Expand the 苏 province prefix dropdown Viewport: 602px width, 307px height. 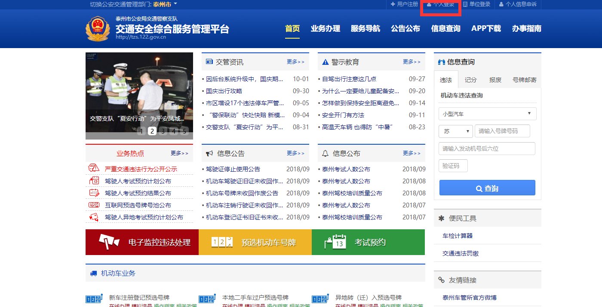click(455, 131)
